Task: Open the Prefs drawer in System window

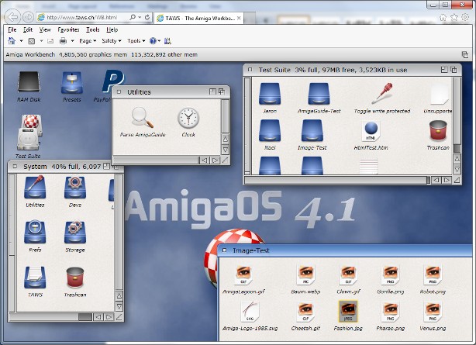Action: click(x=35, y=231)
